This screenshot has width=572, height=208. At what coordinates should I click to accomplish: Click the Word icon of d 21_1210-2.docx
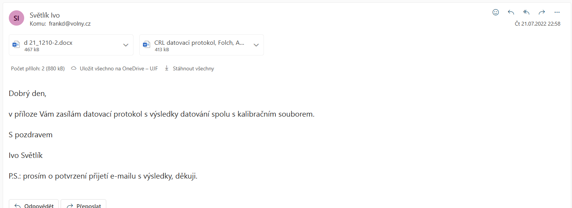[x=16, y=45]
